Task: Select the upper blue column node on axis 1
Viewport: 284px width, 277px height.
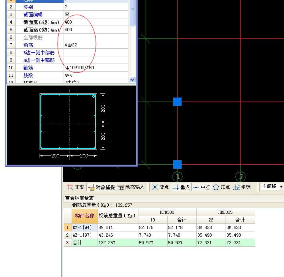Action: tap(177, 102)
